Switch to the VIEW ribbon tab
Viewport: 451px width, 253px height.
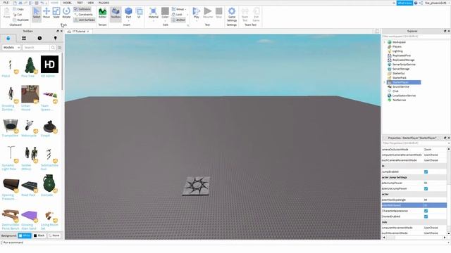[x=91, y=3]
